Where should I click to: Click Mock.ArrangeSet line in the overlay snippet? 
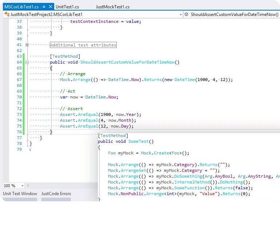click(x=164, y=170)
